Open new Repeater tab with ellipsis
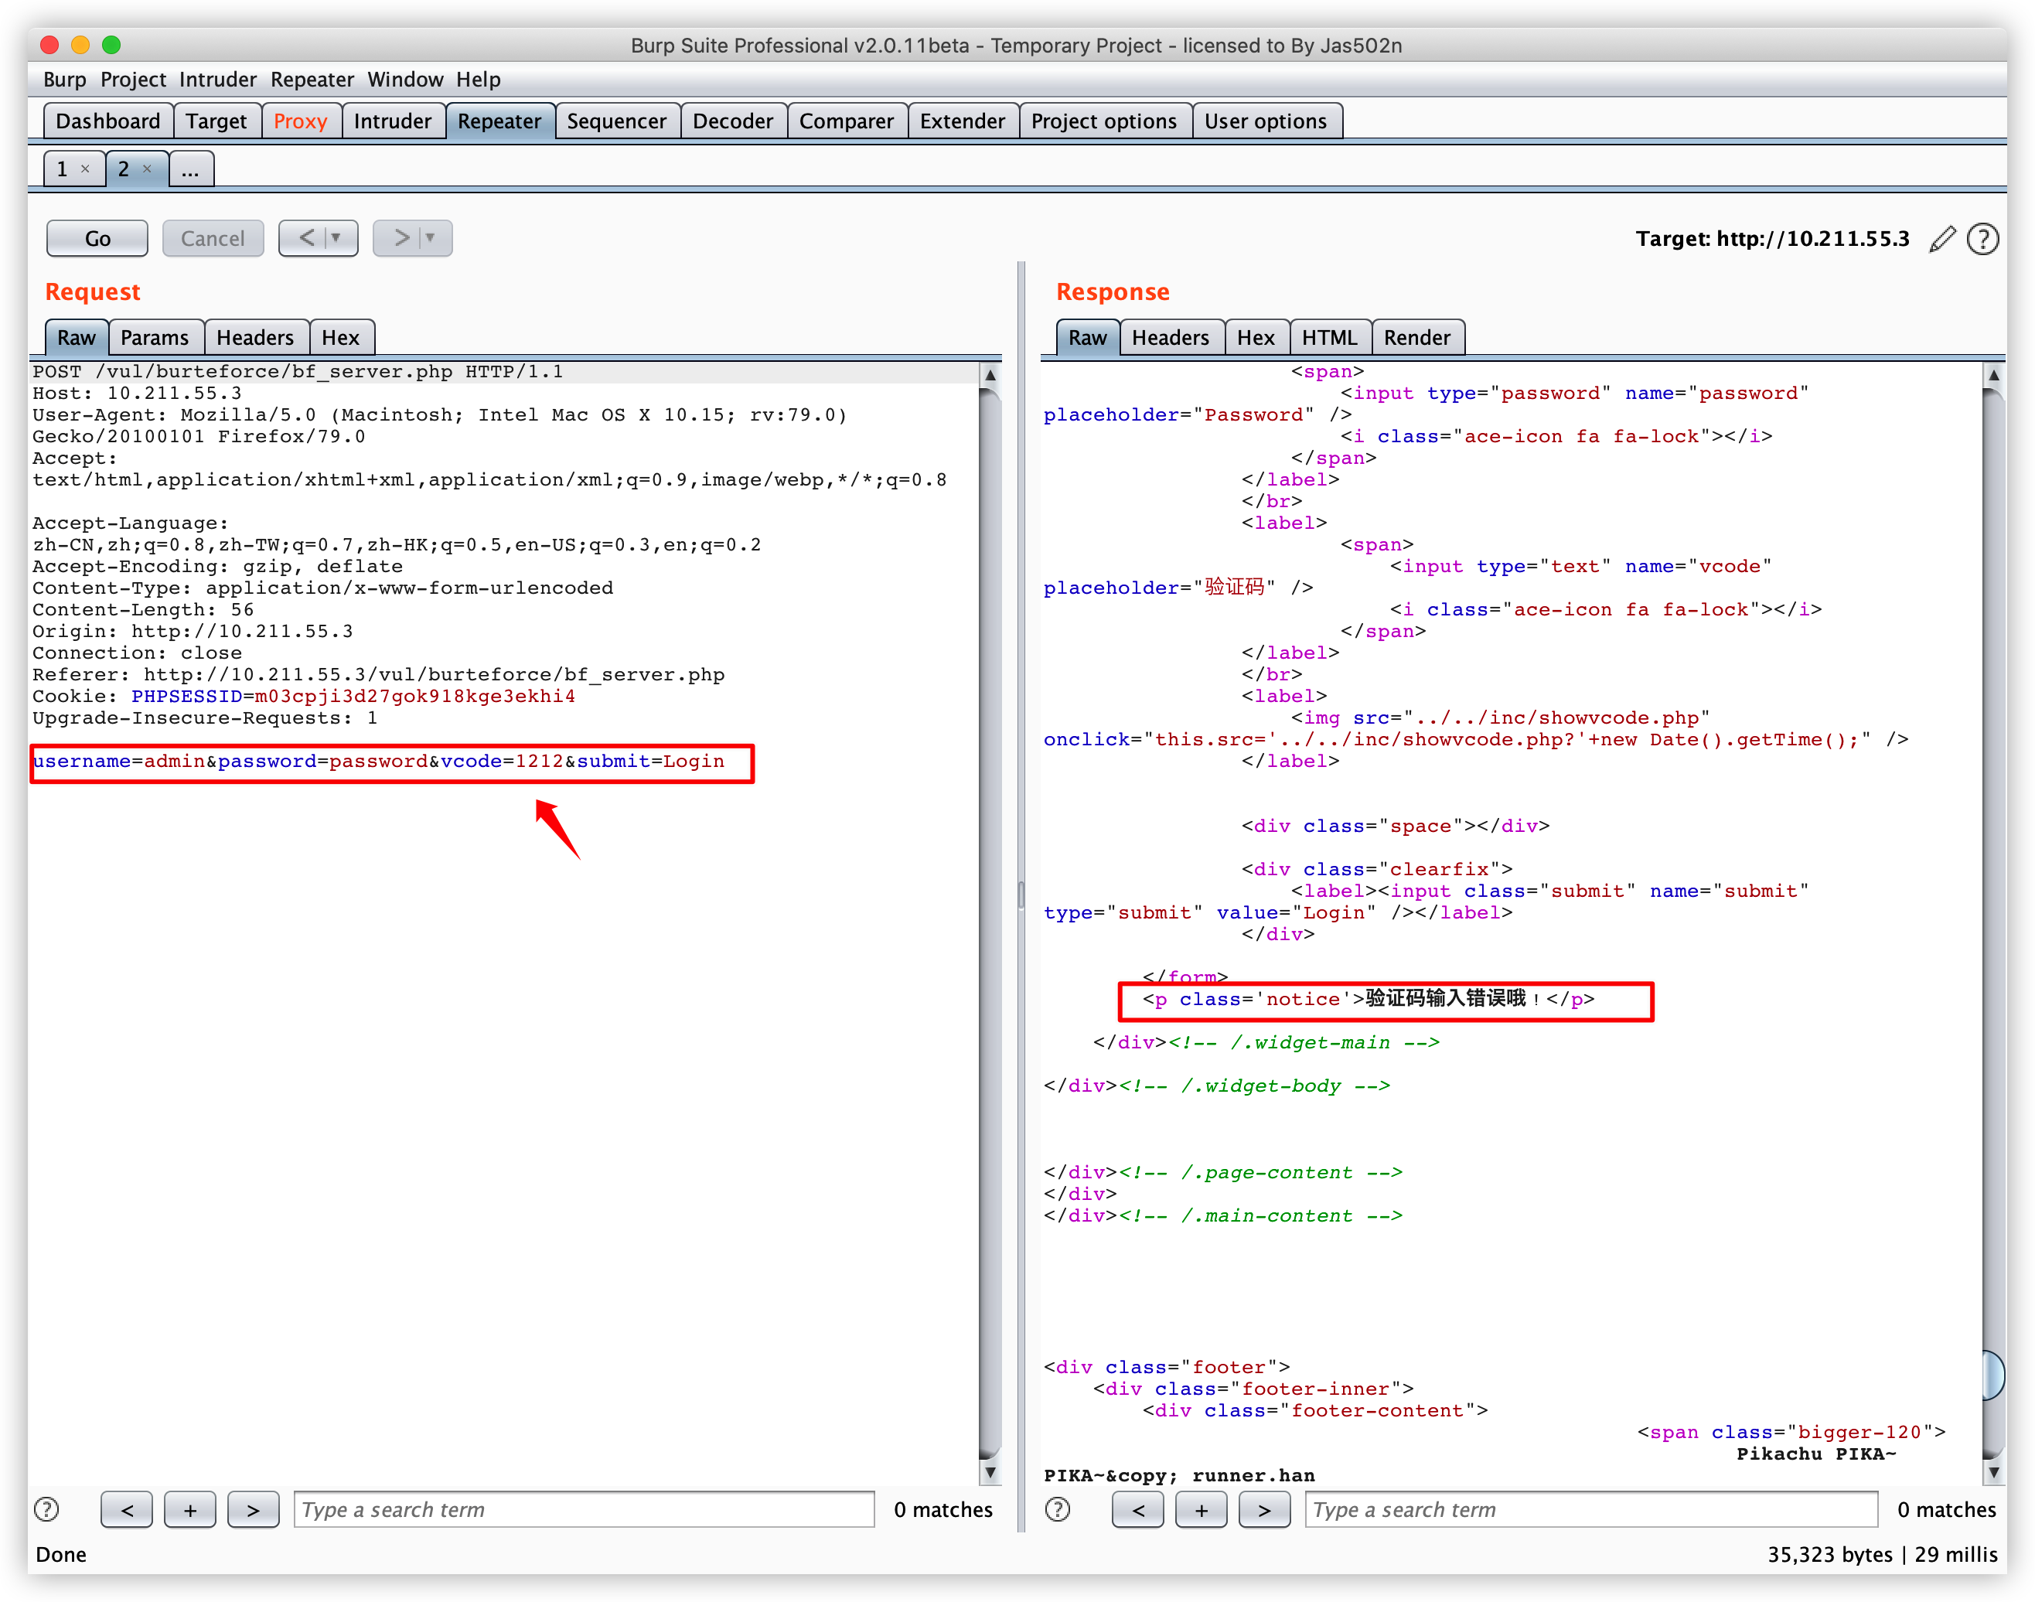The height and width of the screenshot is (1602, 2035). click(x=190, y=170)
